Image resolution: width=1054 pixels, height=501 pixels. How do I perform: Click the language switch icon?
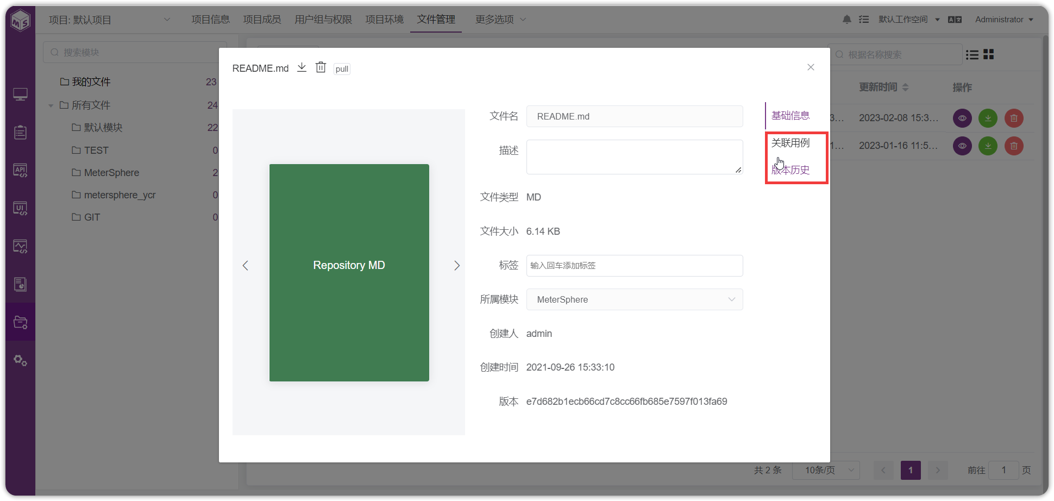pyautogui.click(x=955, y=20)
